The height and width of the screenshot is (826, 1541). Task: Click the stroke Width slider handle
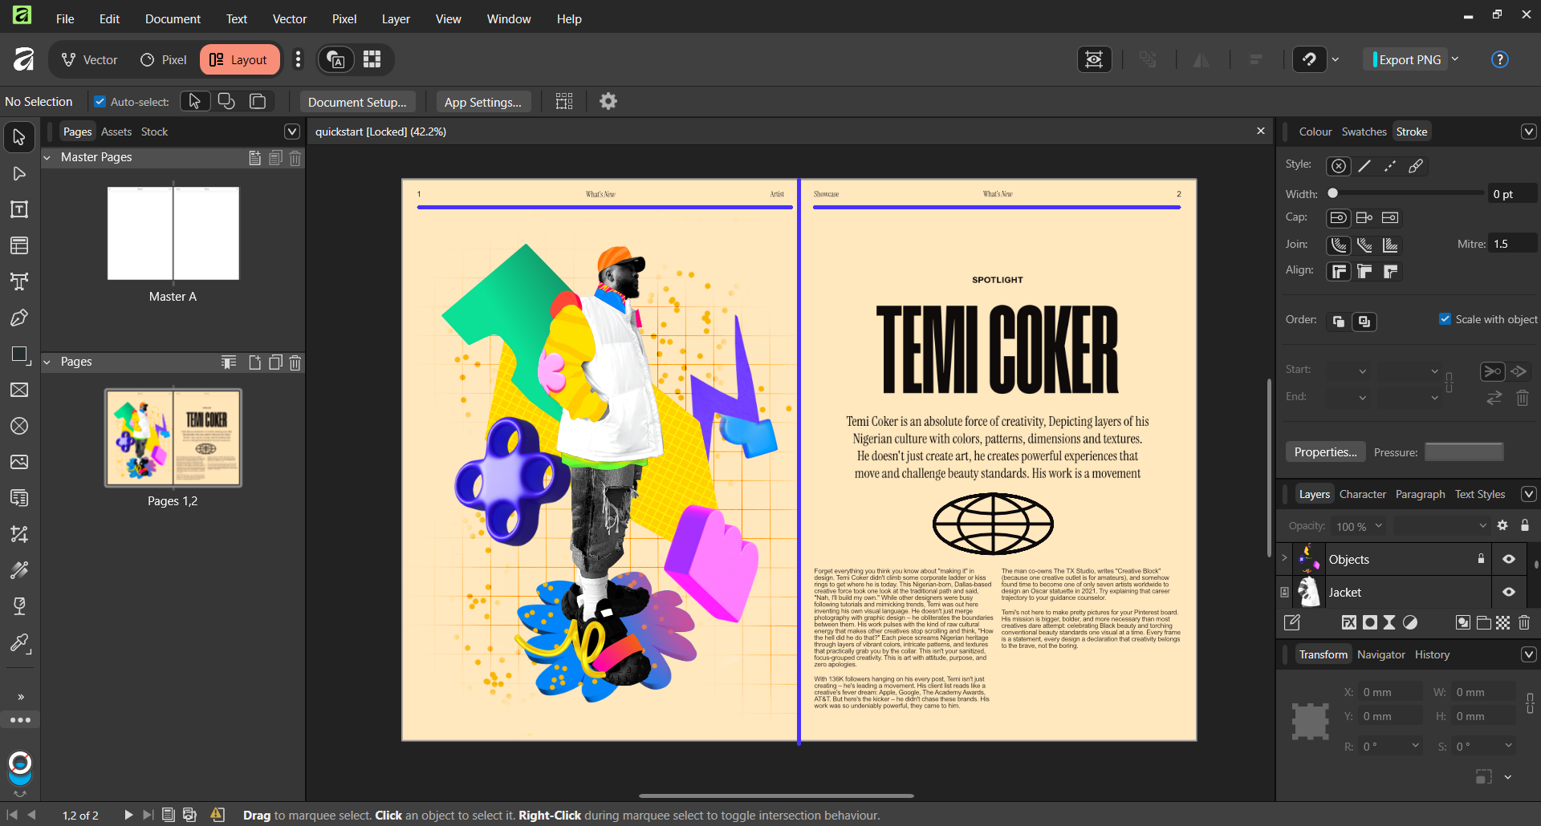[1333, 193]
